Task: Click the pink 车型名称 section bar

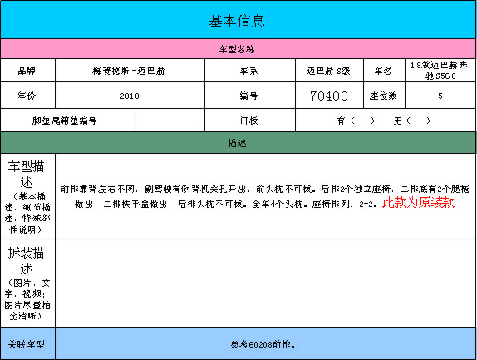Action: click(238, 49)
